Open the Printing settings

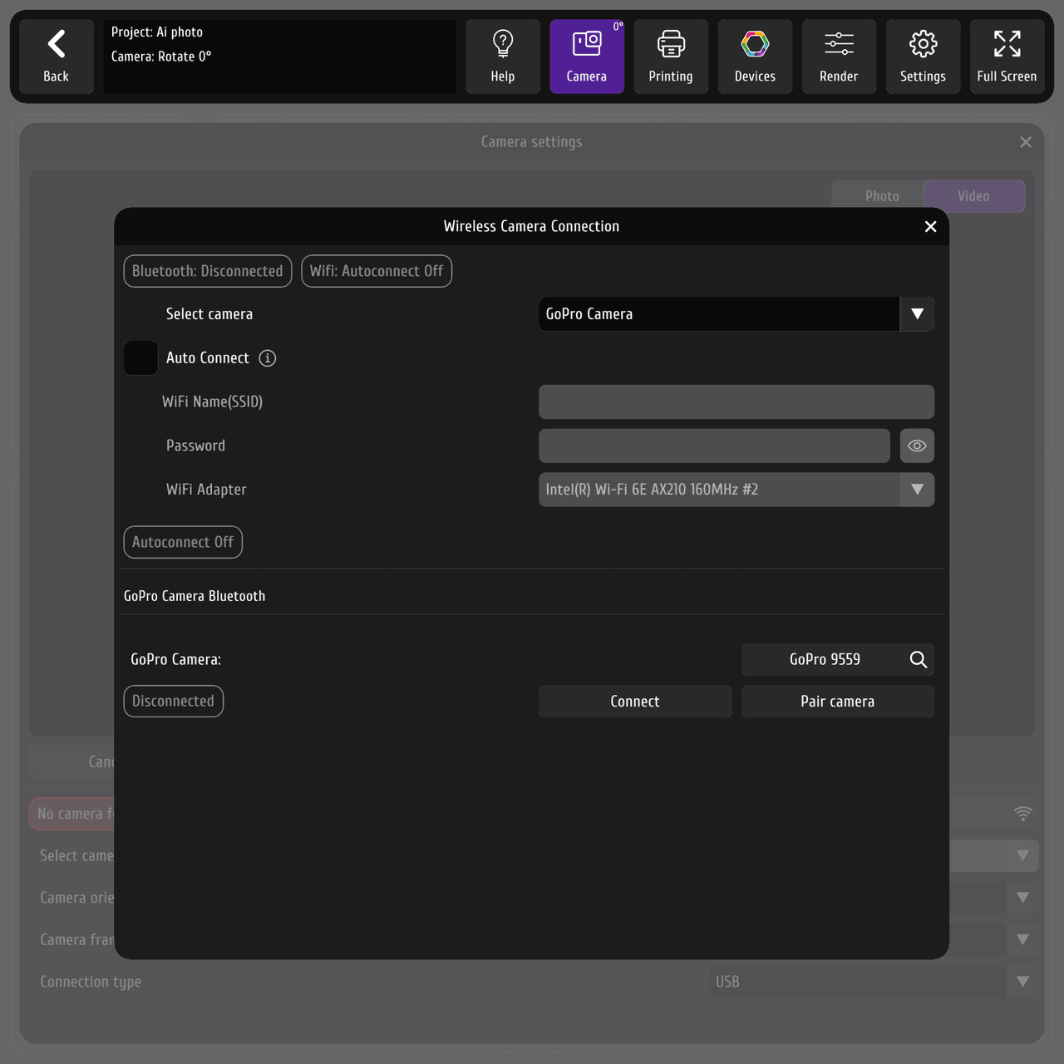[x=671, y=57]
